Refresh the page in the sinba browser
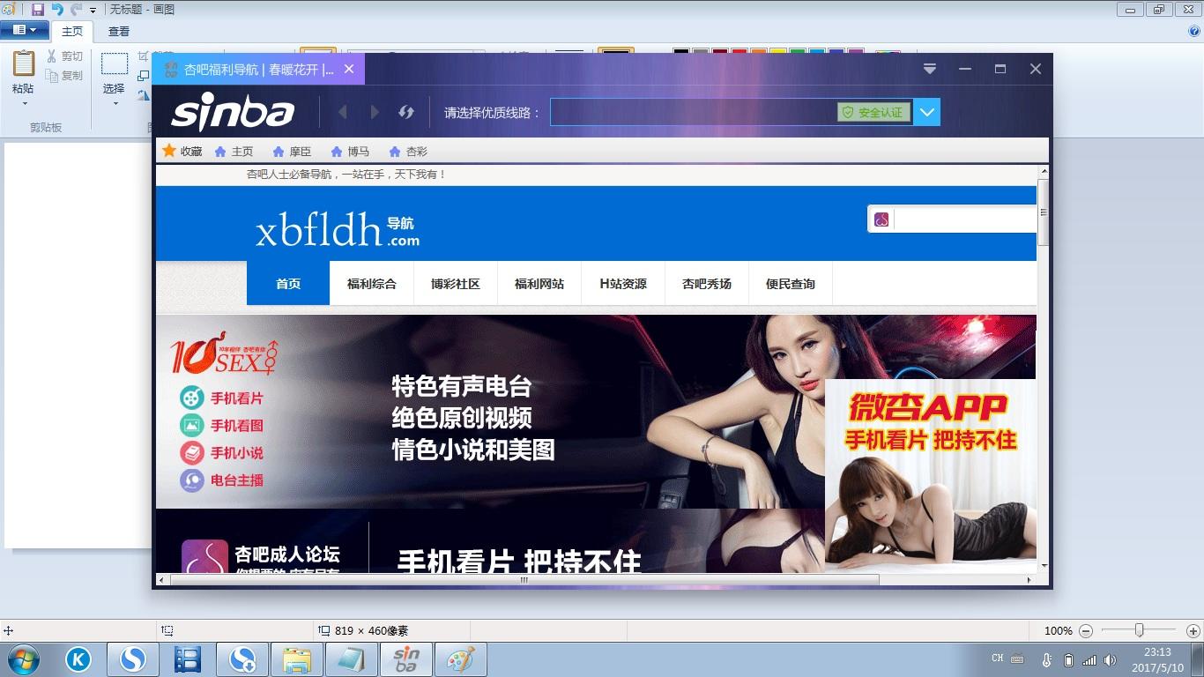This screenshot has height=677, width=1204. tap(406, 112)
